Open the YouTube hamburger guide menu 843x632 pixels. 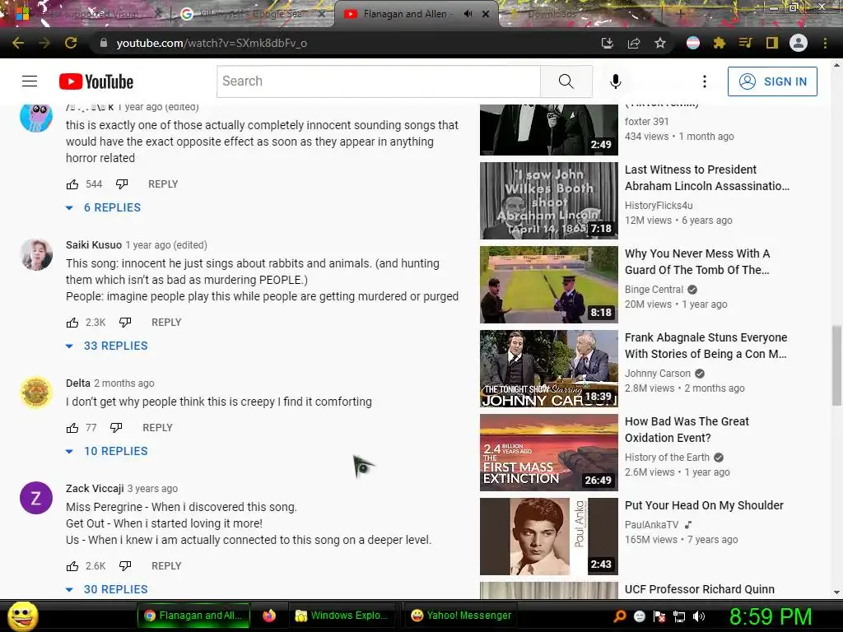(30, 81)
